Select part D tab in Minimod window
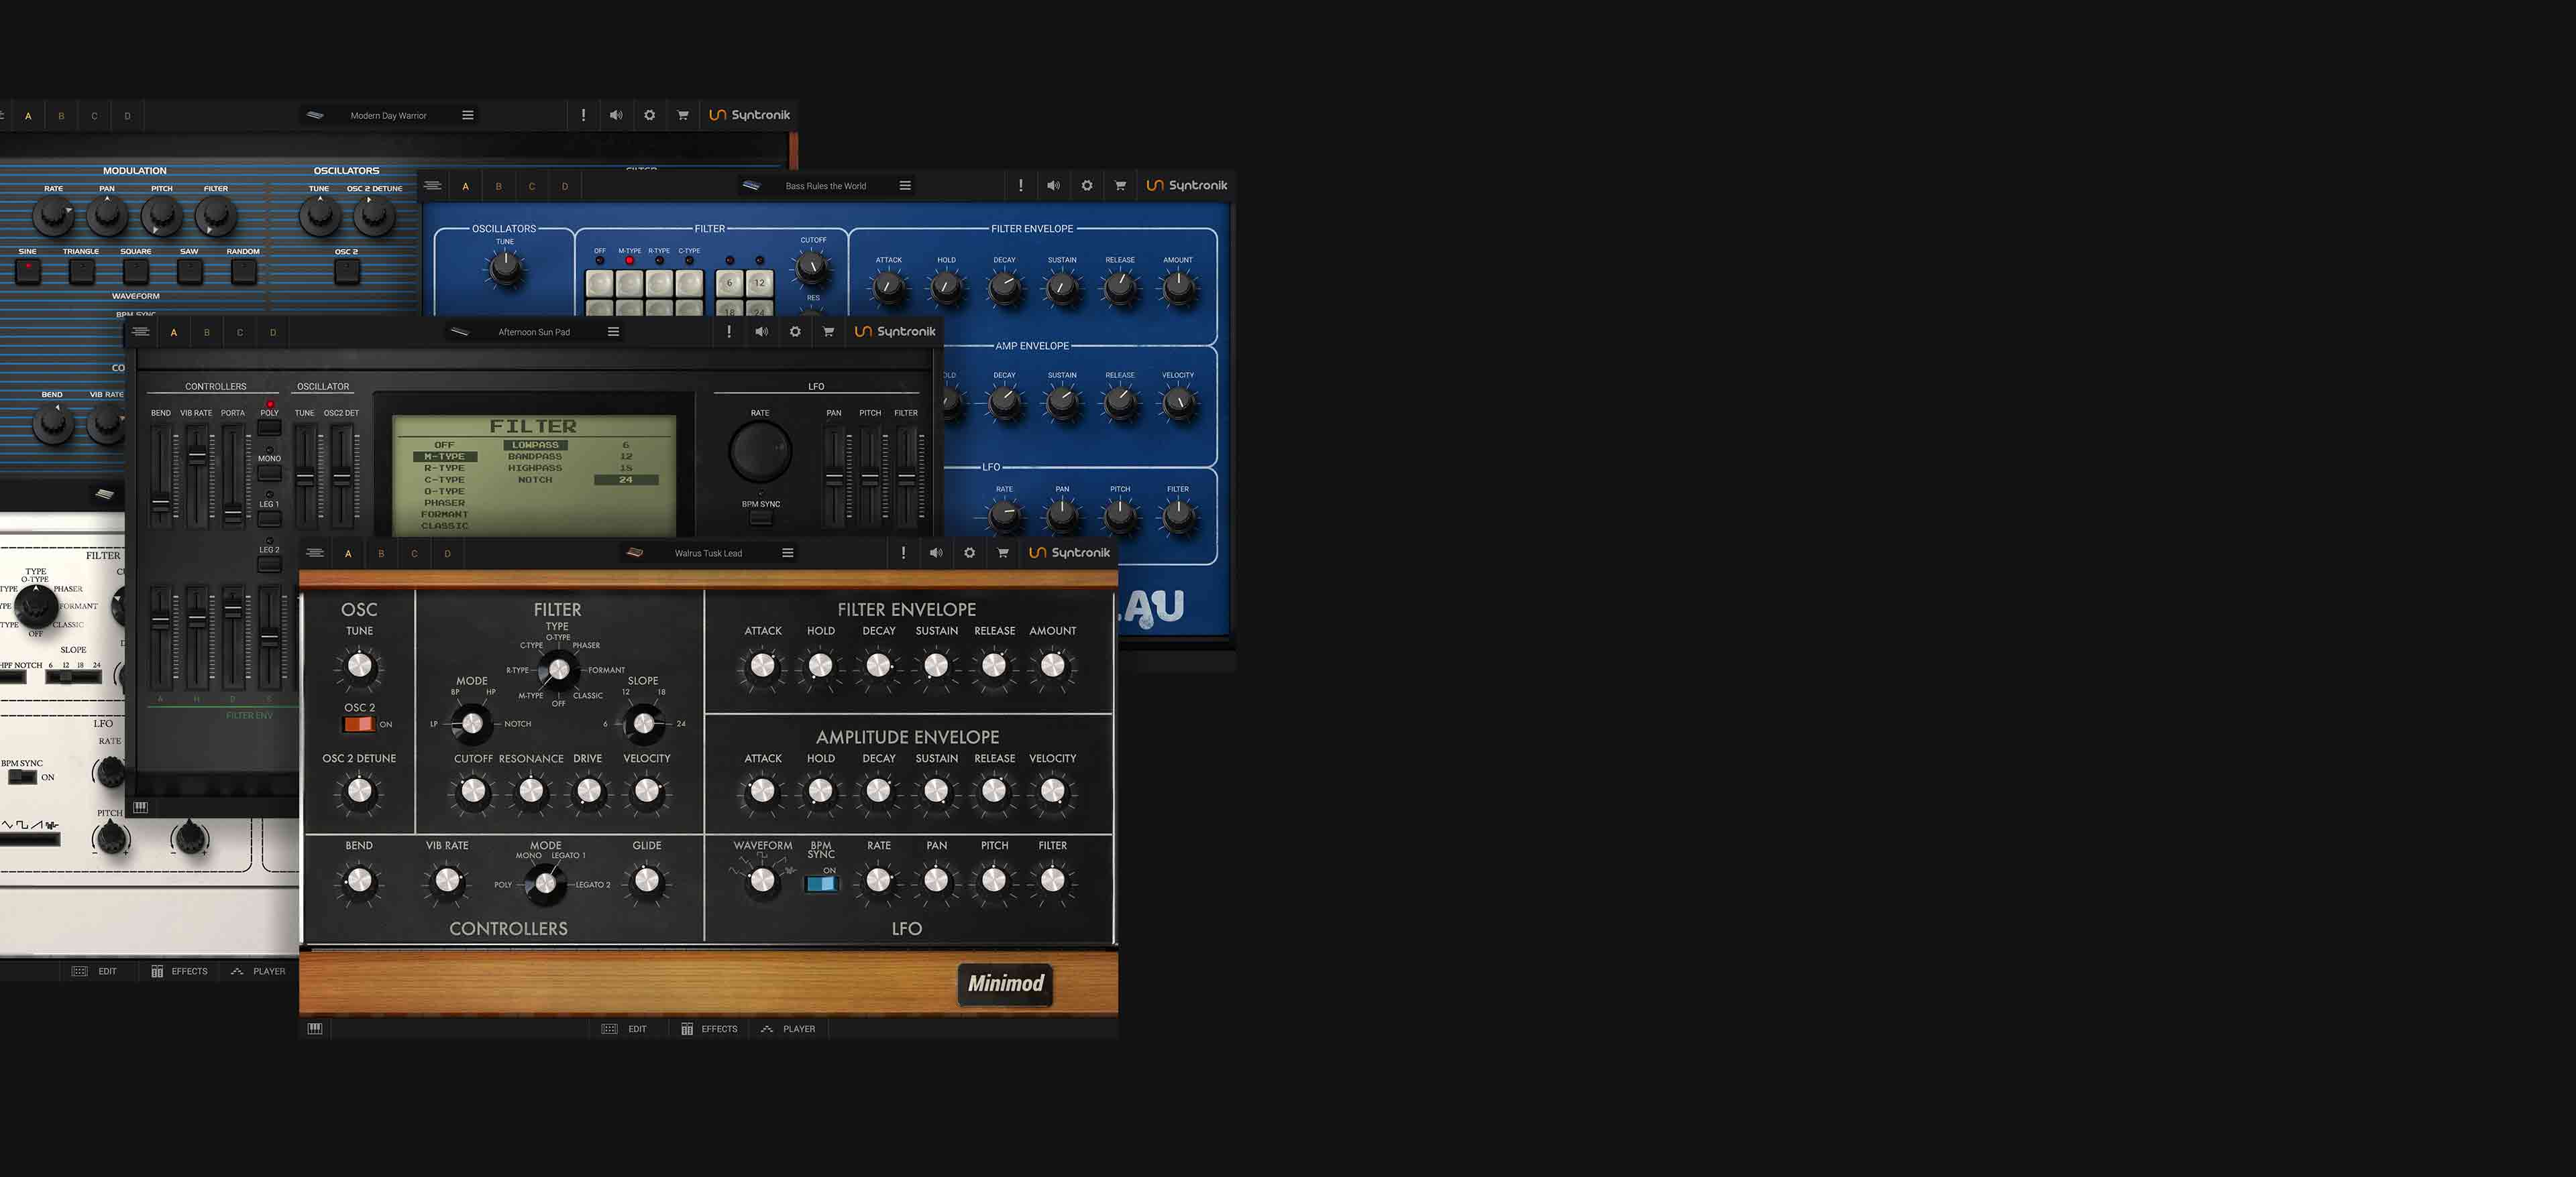The image size is (2576, 1177). 447,554
